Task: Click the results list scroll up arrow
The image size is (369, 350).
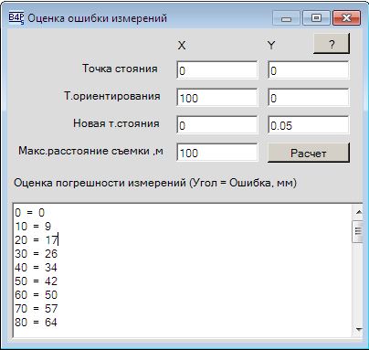Action: [358, 212]
